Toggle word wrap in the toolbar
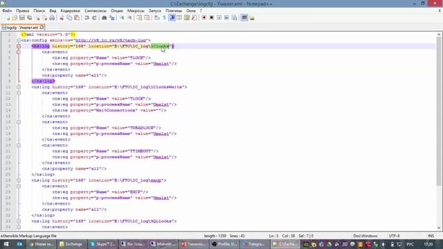The width and height of the screenshot is (443, 249). 157,18
